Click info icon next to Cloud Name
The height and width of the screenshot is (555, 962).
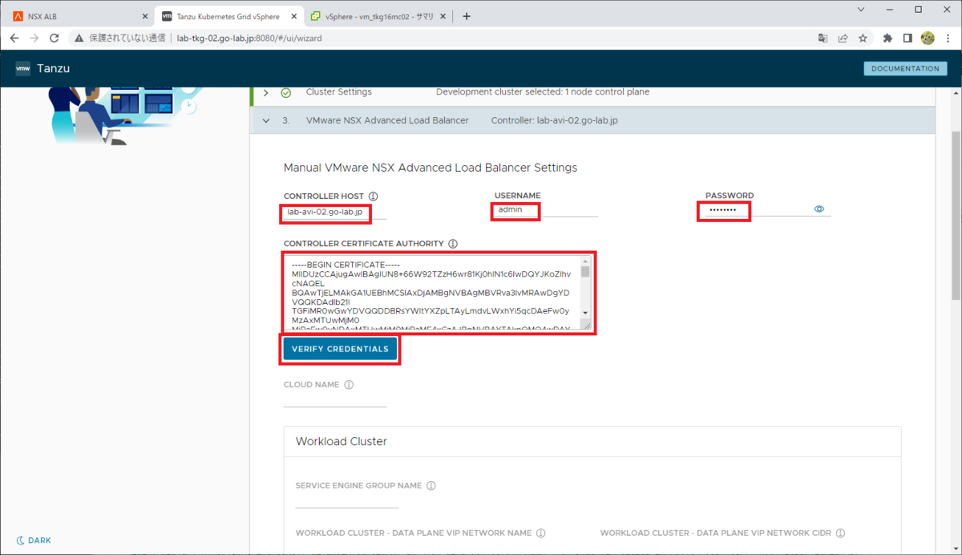coord(349,384)
